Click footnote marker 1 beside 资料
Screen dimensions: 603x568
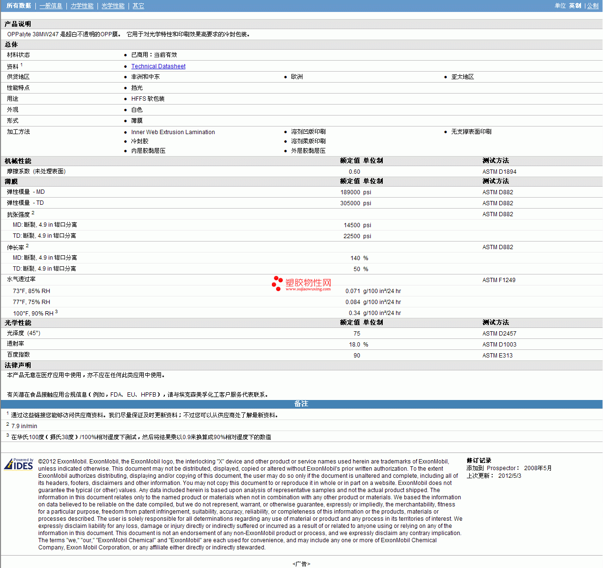[x=22, y=64]
